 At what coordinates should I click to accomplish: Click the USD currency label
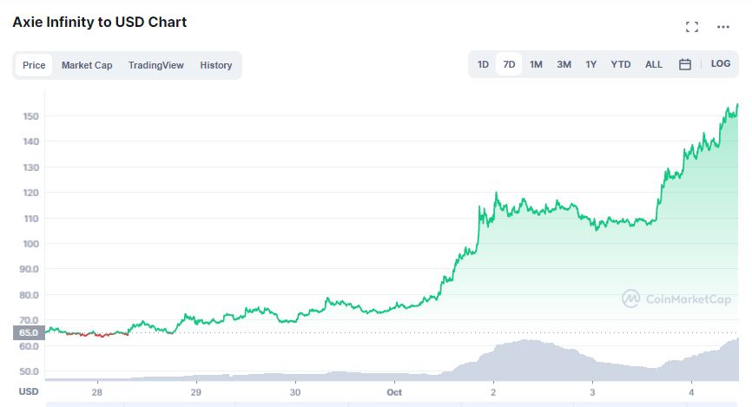pos(30,392)
